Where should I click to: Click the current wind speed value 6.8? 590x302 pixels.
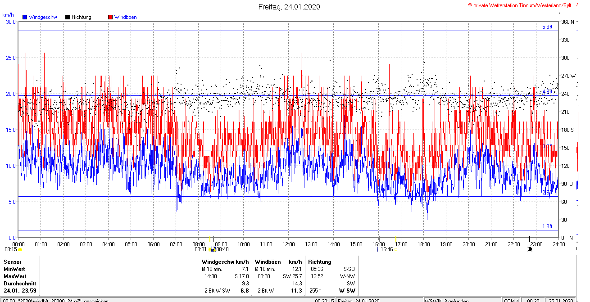(245, 291)
